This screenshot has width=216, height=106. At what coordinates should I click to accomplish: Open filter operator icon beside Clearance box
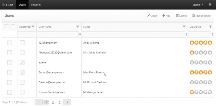(212, 34)
